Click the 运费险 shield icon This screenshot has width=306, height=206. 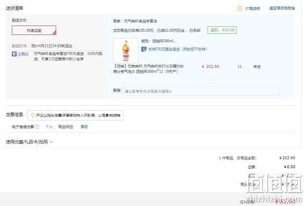pos(14,54)
